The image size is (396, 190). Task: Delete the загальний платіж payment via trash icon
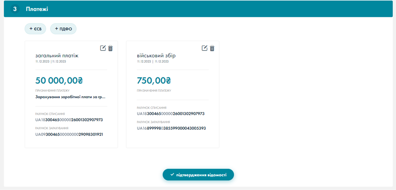[x=111, y=48]
